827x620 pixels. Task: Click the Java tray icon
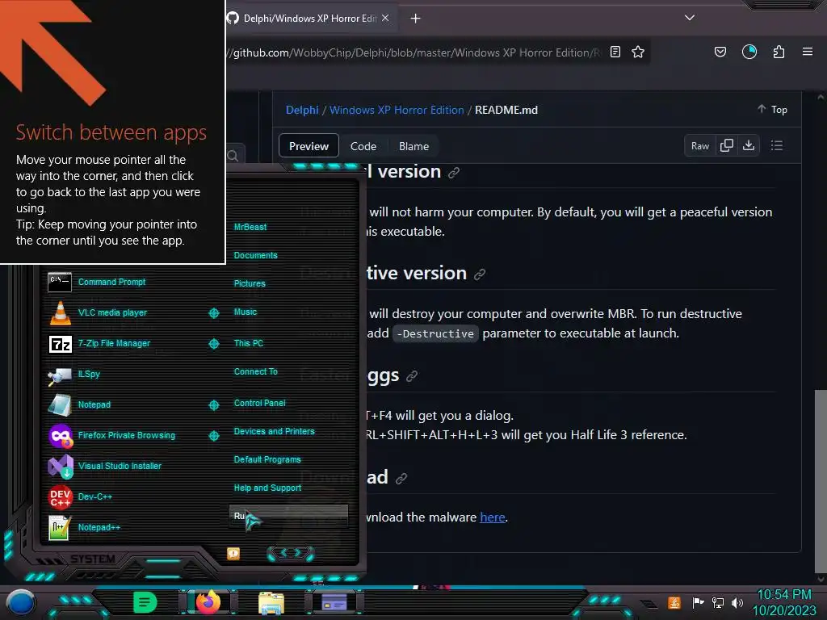[x=674, y=602]
